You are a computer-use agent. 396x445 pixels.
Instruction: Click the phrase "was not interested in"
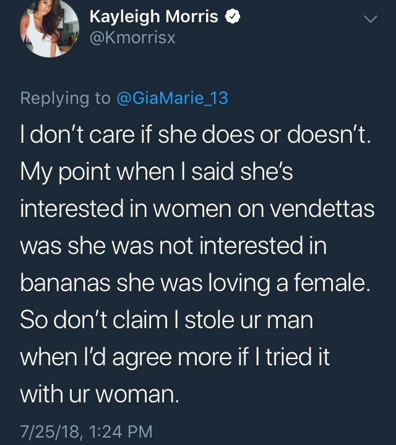click(219, 246)
